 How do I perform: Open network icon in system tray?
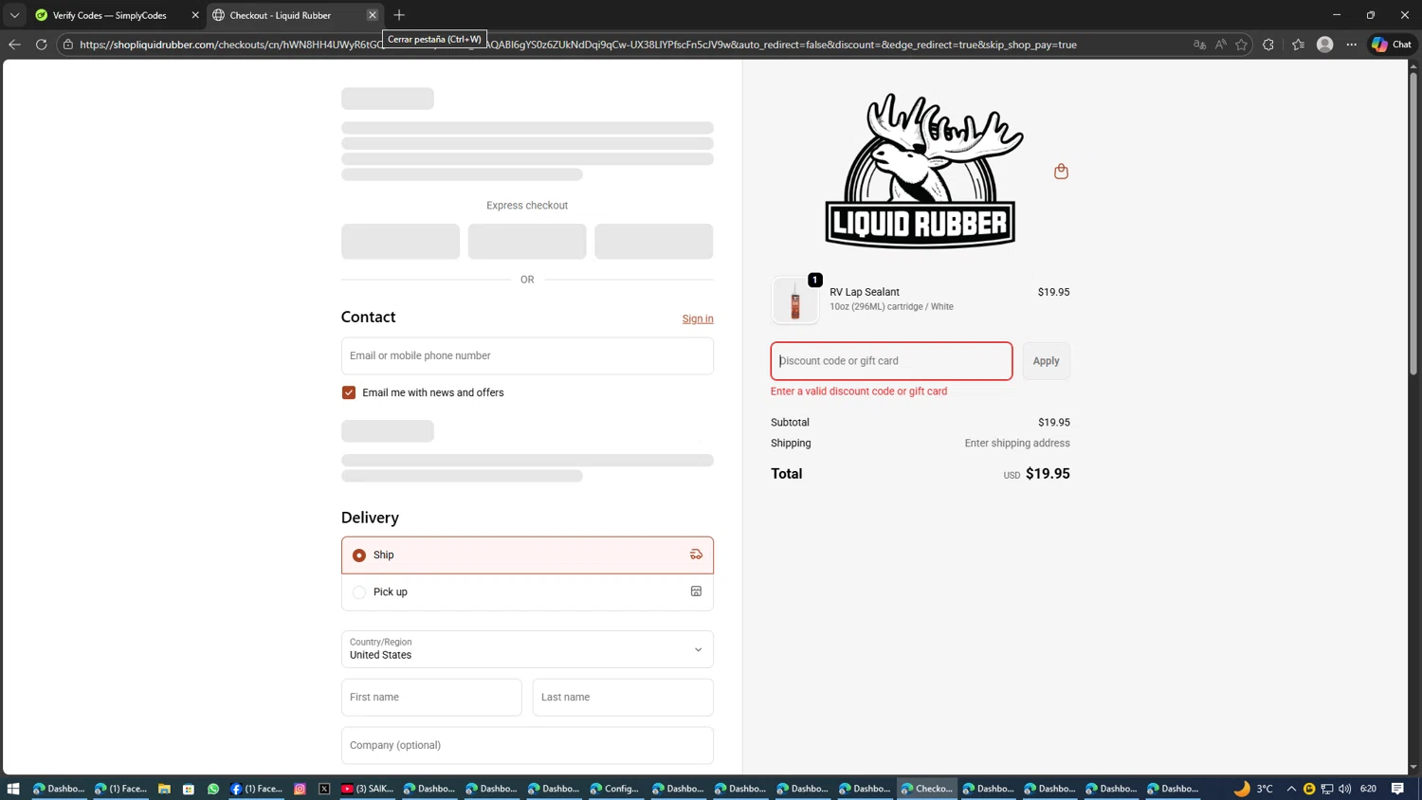(x=1327, y=789)
